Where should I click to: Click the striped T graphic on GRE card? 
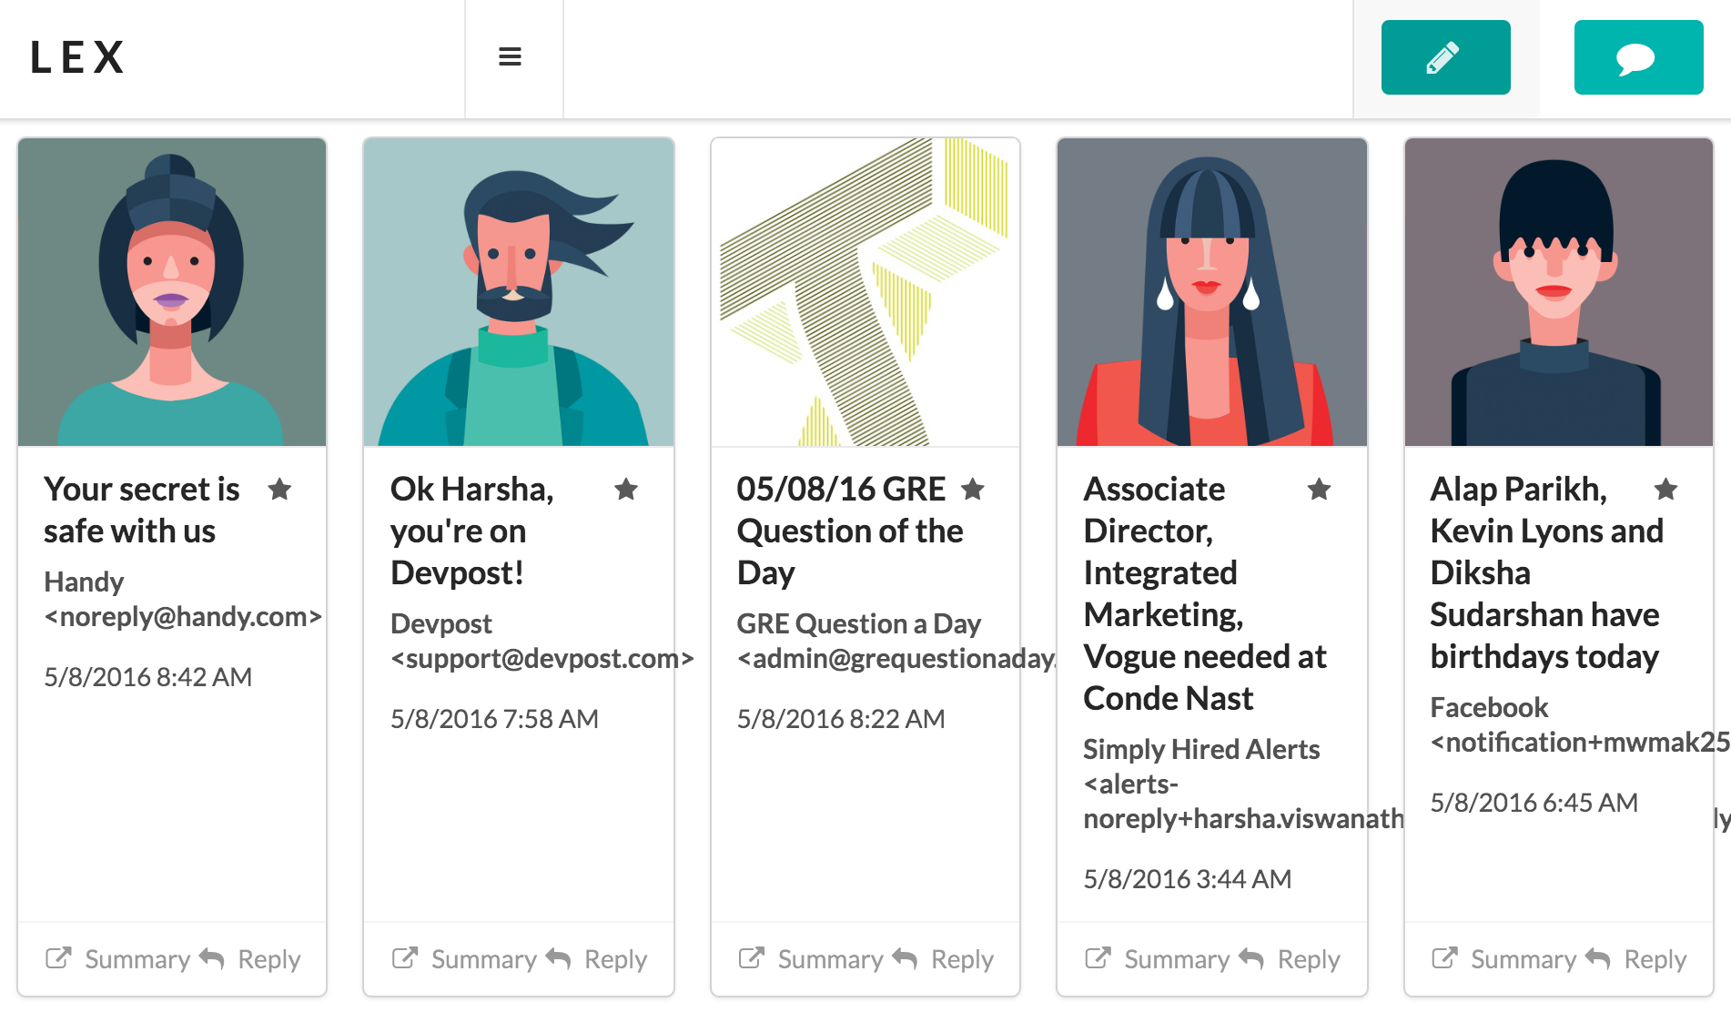click(x=865, y=292)
